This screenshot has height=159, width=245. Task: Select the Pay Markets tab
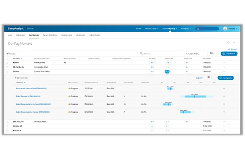34,35
